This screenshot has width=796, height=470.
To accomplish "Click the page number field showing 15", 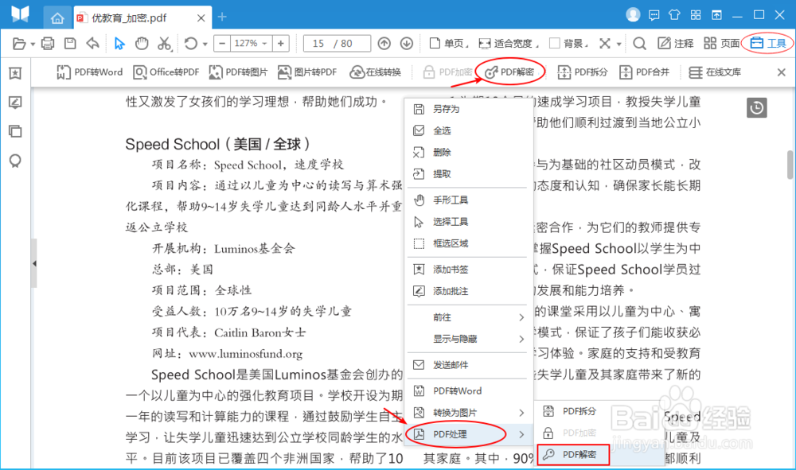I will [x=318, y=44].
